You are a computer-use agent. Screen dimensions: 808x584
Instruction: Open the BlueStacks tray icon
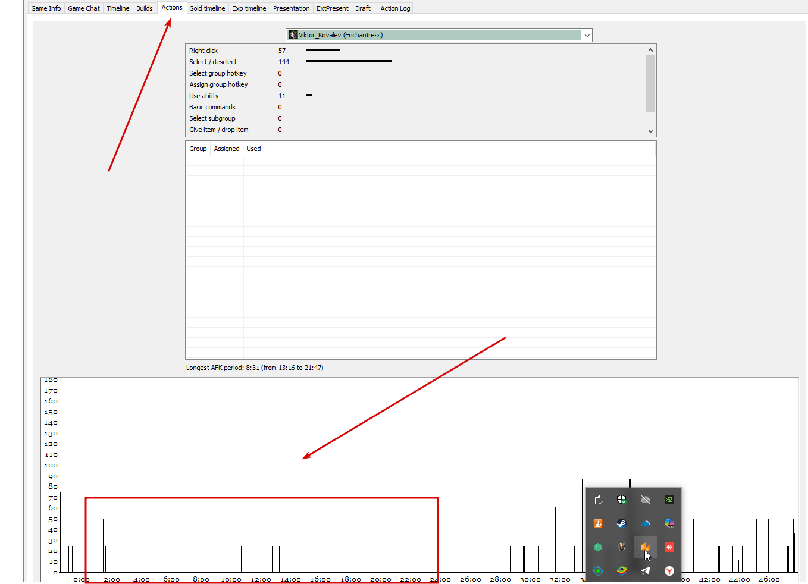pos(622,571)
